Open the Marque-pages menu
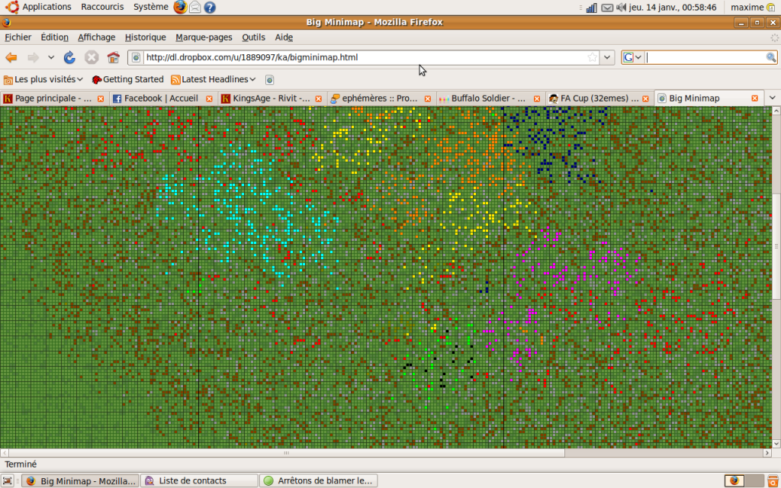The height and width of the screenshot is (488, 781). pyautogui.click(x=204, y=37)
